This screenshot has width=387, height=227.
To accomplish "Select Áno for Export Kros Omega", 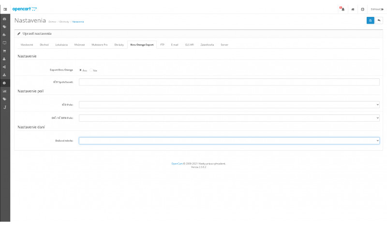I will pos(80,70).
